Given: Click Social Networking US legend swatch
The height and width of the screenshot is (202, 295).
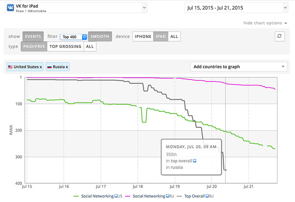Looking at the screenshot, I should (76, 197).
